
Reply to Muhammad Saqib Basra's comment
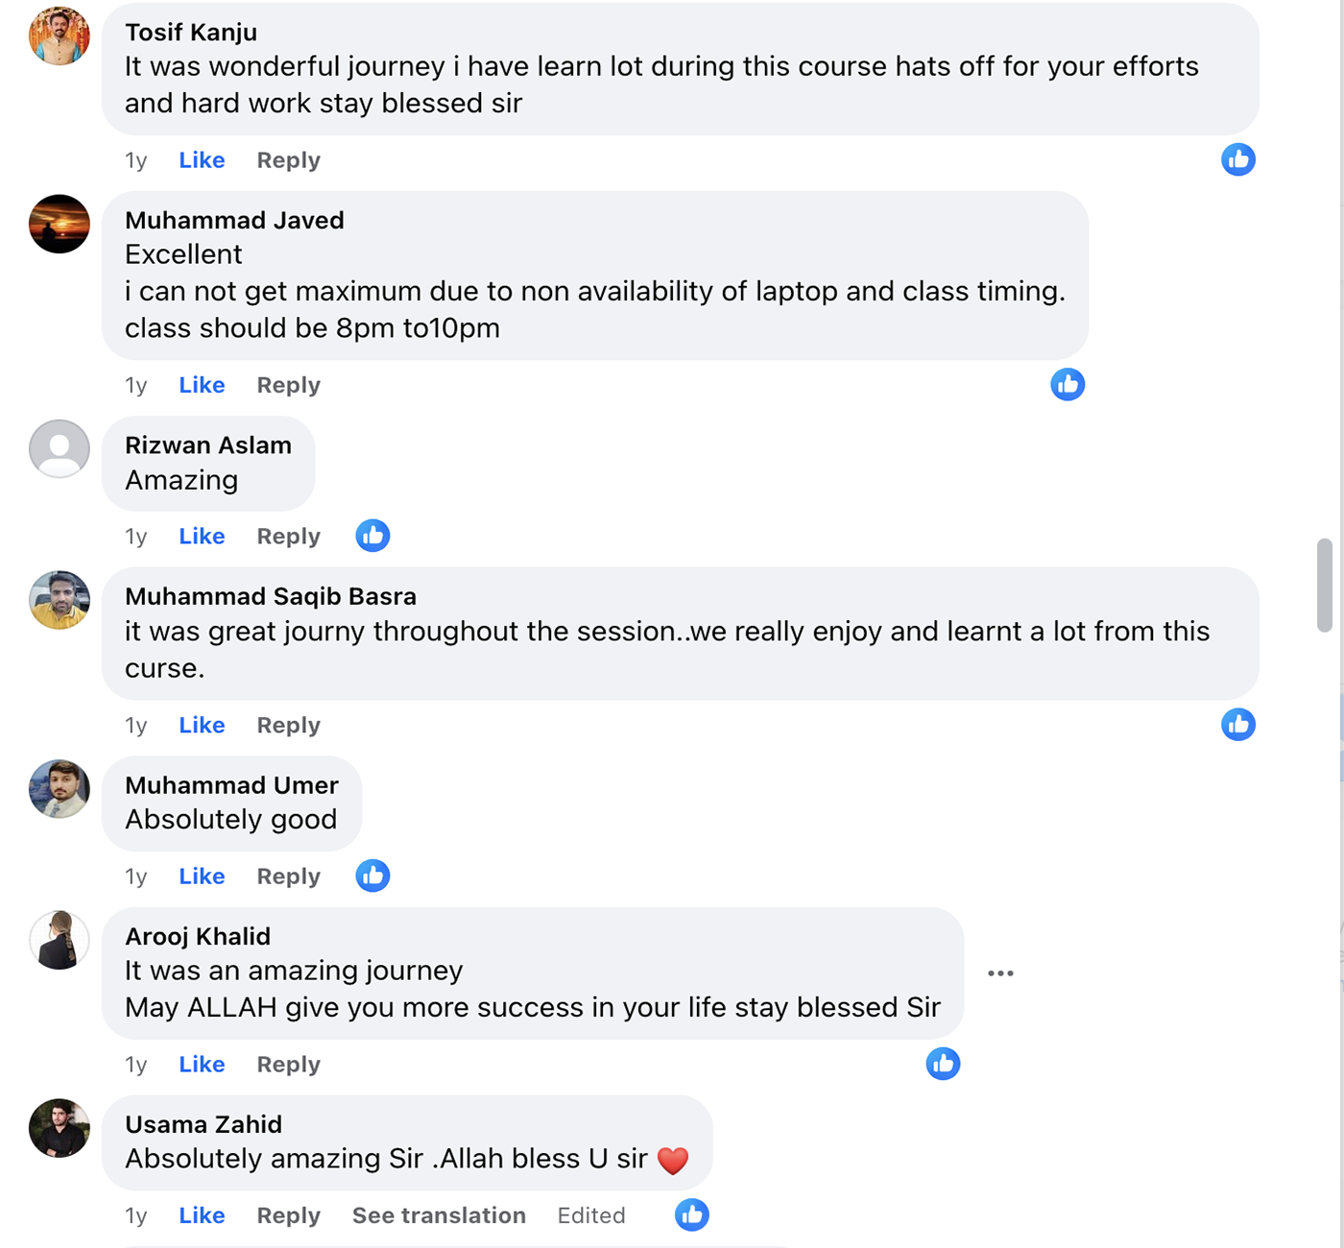tap(287, 725)
